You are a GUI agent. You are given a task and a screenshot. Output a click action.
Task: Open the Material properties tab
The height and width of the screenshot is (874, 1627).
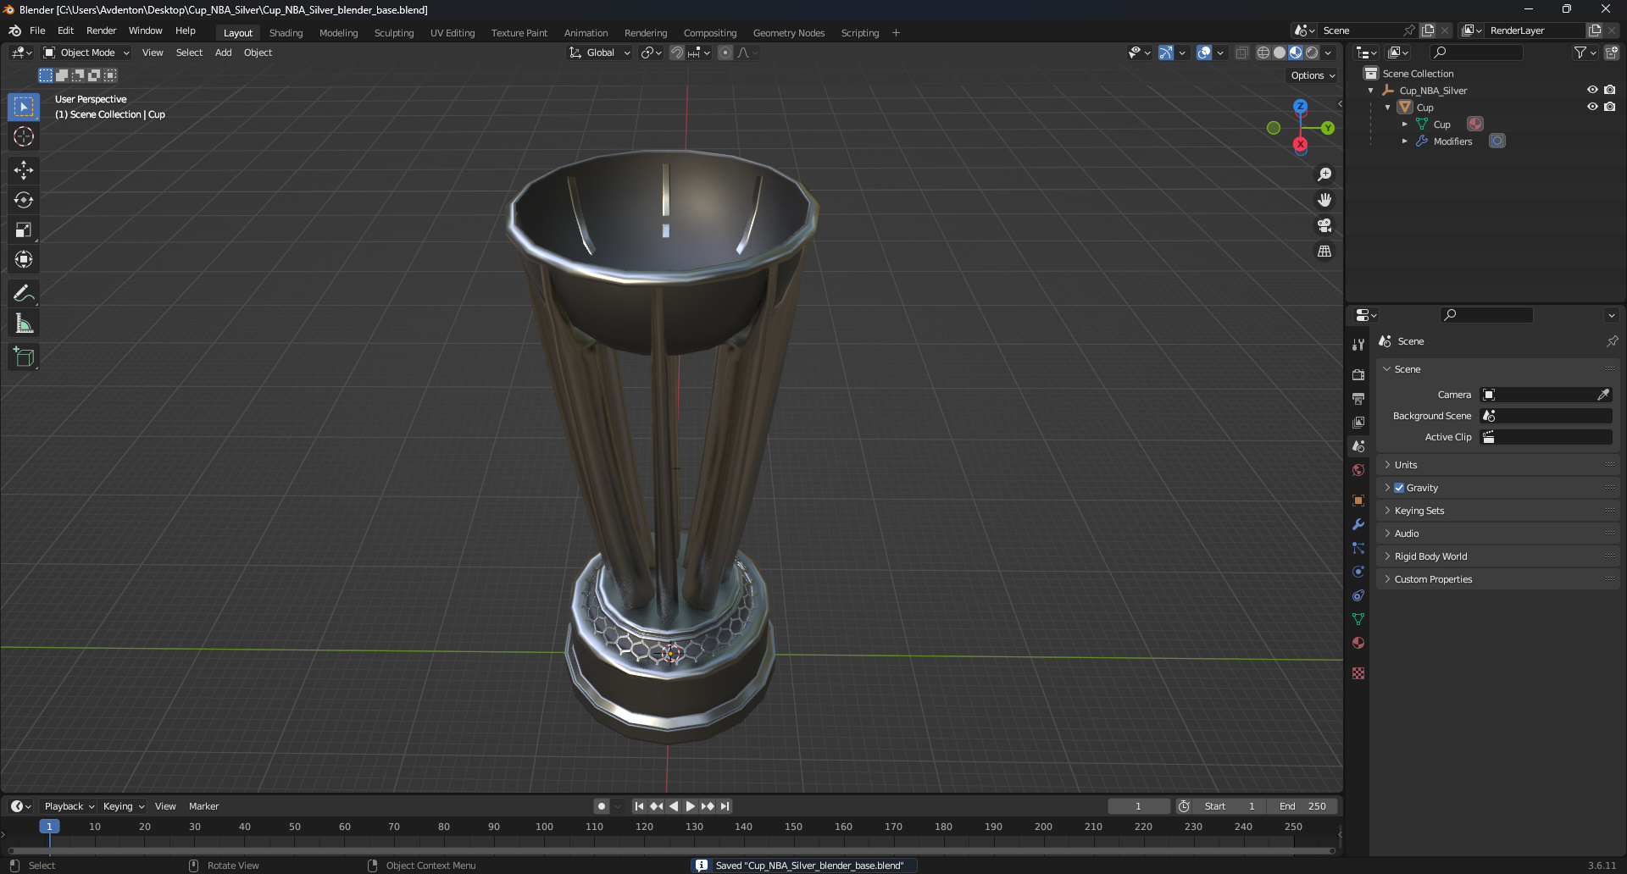(x=1358, y=643)
